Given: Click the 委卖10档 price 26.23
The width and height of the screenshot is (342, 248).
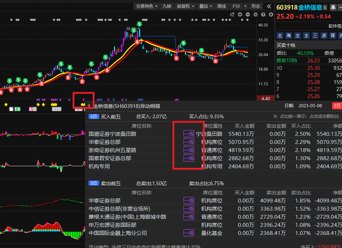Looking at the screenshot, I should tap(313, 60).
